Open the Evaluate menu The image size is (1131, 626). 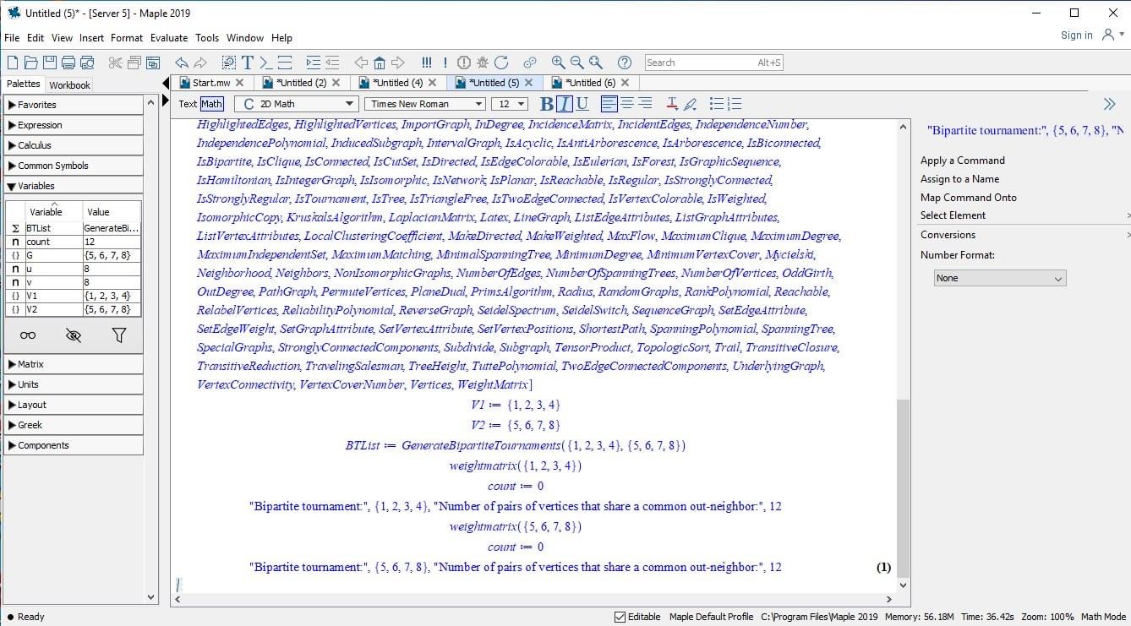point(169,38)
